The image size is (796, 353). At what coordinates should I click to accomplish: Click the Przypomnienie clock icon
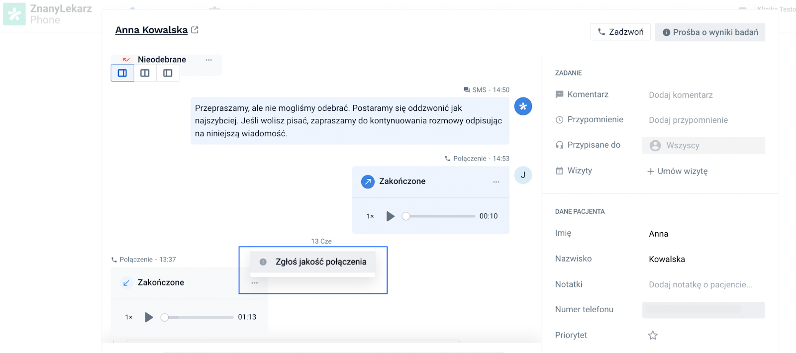(559, 120)
